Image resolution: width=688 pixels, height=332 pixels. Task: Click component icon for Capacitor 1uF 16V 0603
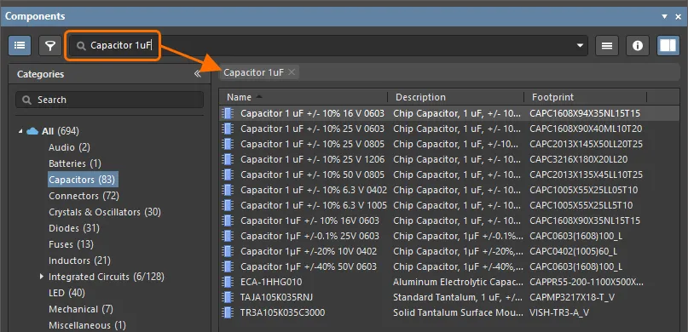click(x=228, y=220)
